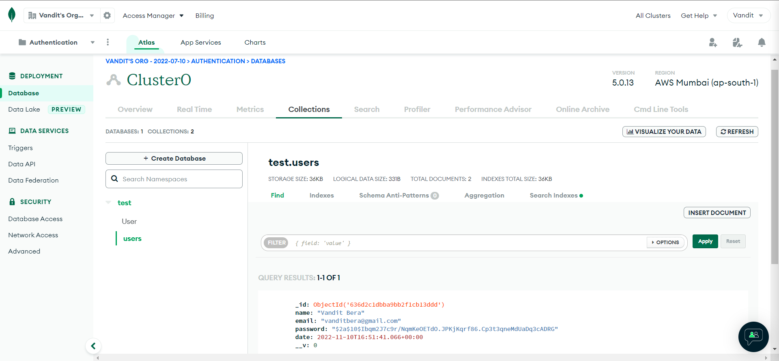Collapse the test database tree arrow
This screenshot has width=779, height=361.
click(x=108, y=202)
